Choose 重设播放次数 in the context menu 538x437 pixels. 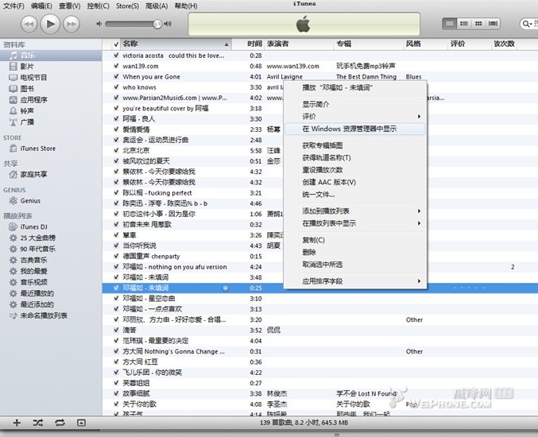pos(355,170)
